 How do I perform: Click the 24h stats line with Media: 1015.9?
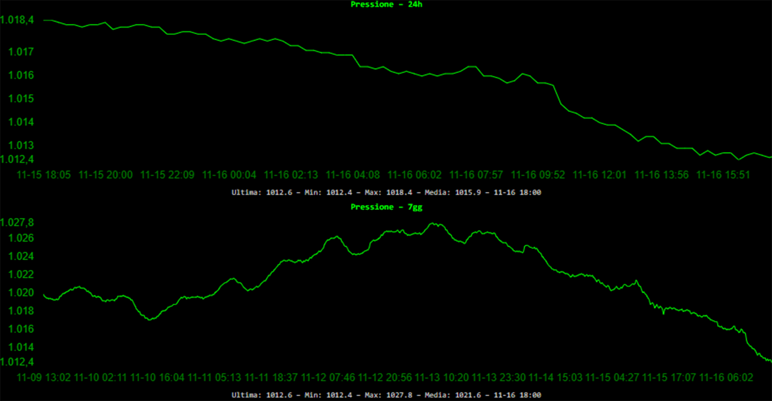[386, 192]
